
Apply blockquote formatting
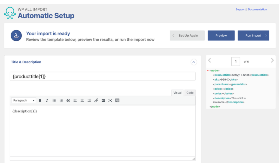click(x=68, y=101)
